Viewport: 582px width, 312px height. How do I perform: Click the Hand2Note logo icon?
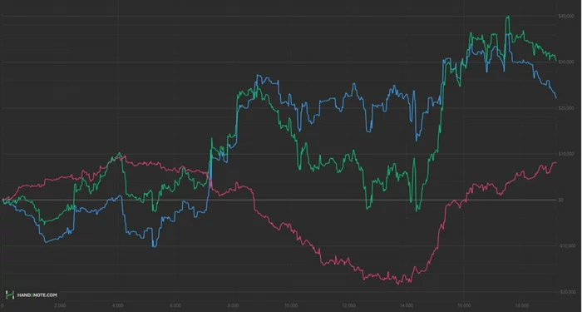coord(9,295)
